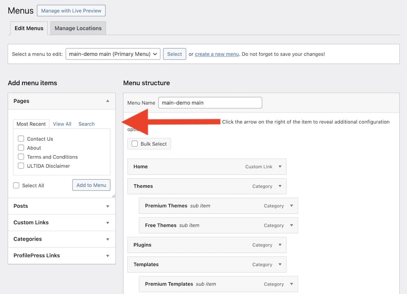Viewport: 407px width, 294px height.
Task: Click the Premium Themes item title
Action: (166, 205)
